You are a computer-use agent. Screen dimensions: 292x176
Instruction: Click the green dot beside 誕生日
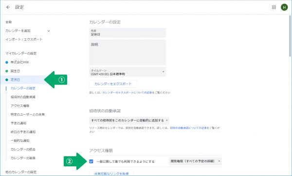pyautogui.click(x=7, y=71)
